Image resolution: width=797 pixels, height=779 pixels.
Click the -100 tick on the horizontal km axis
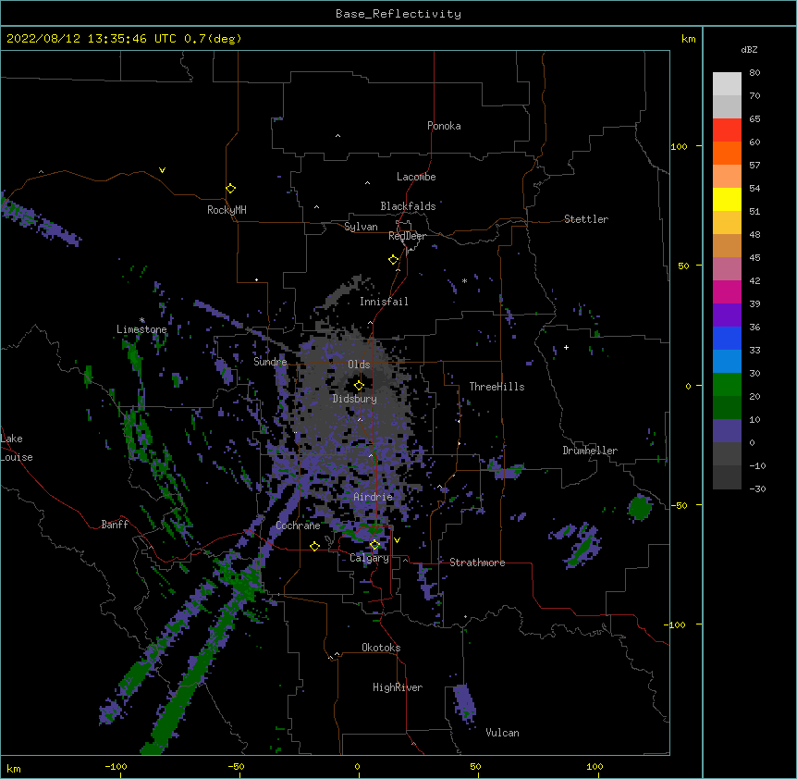coord(116,766)
